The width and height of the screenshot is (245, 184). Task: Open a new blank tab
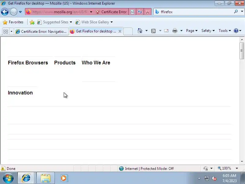coord(128,31)
